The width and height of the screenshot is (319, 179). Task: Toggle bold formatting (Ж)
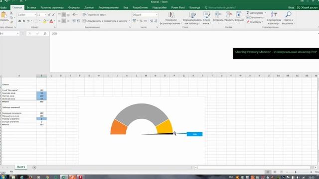[20, 21]
